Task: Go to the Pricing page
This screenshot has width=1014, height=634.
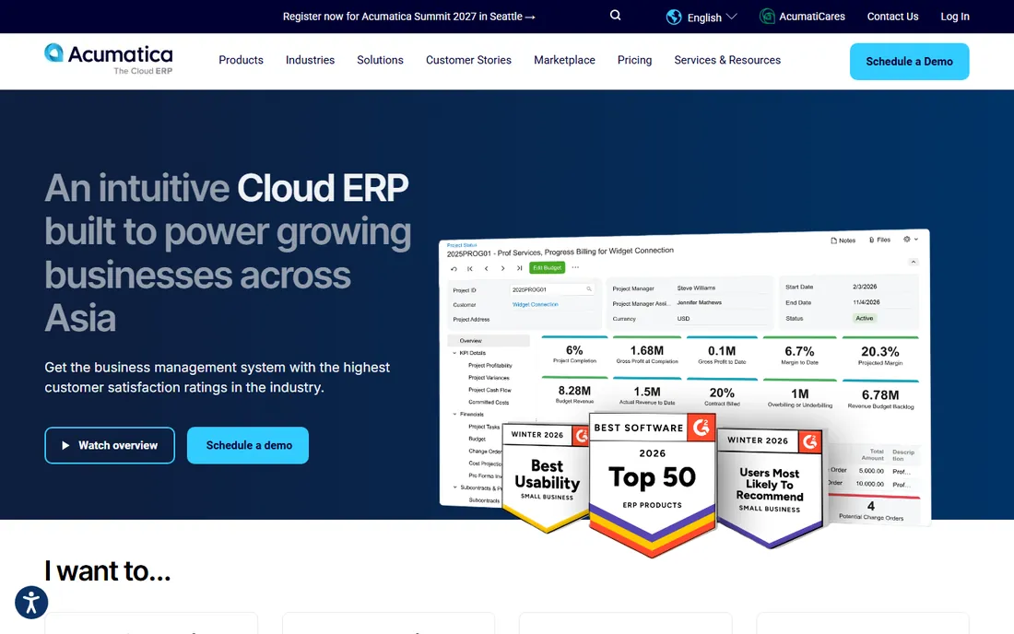Action: point(634,60)
